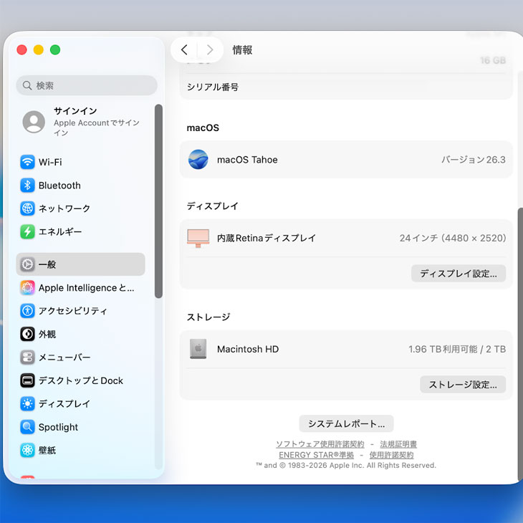Open ソフトウェア使用許諾契約 link

[320, 444]
